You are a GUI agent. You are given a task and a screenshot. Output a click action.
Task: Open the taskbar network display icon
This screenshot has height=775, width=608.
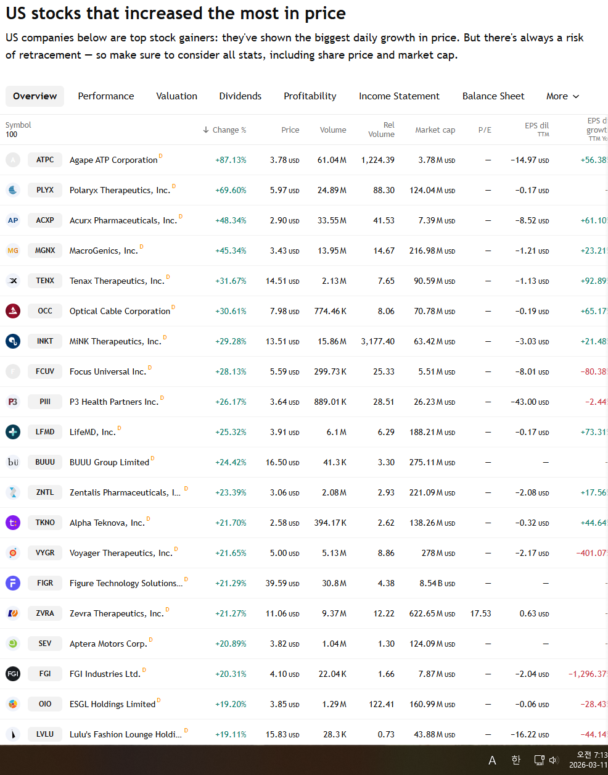tap(539, 760)
